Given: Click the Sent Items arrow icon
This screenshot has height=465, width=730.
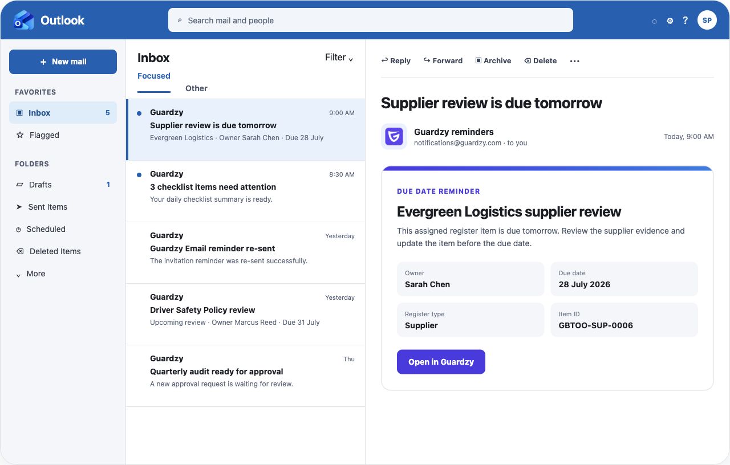Looking at the screenshot, I should point(19,207).
